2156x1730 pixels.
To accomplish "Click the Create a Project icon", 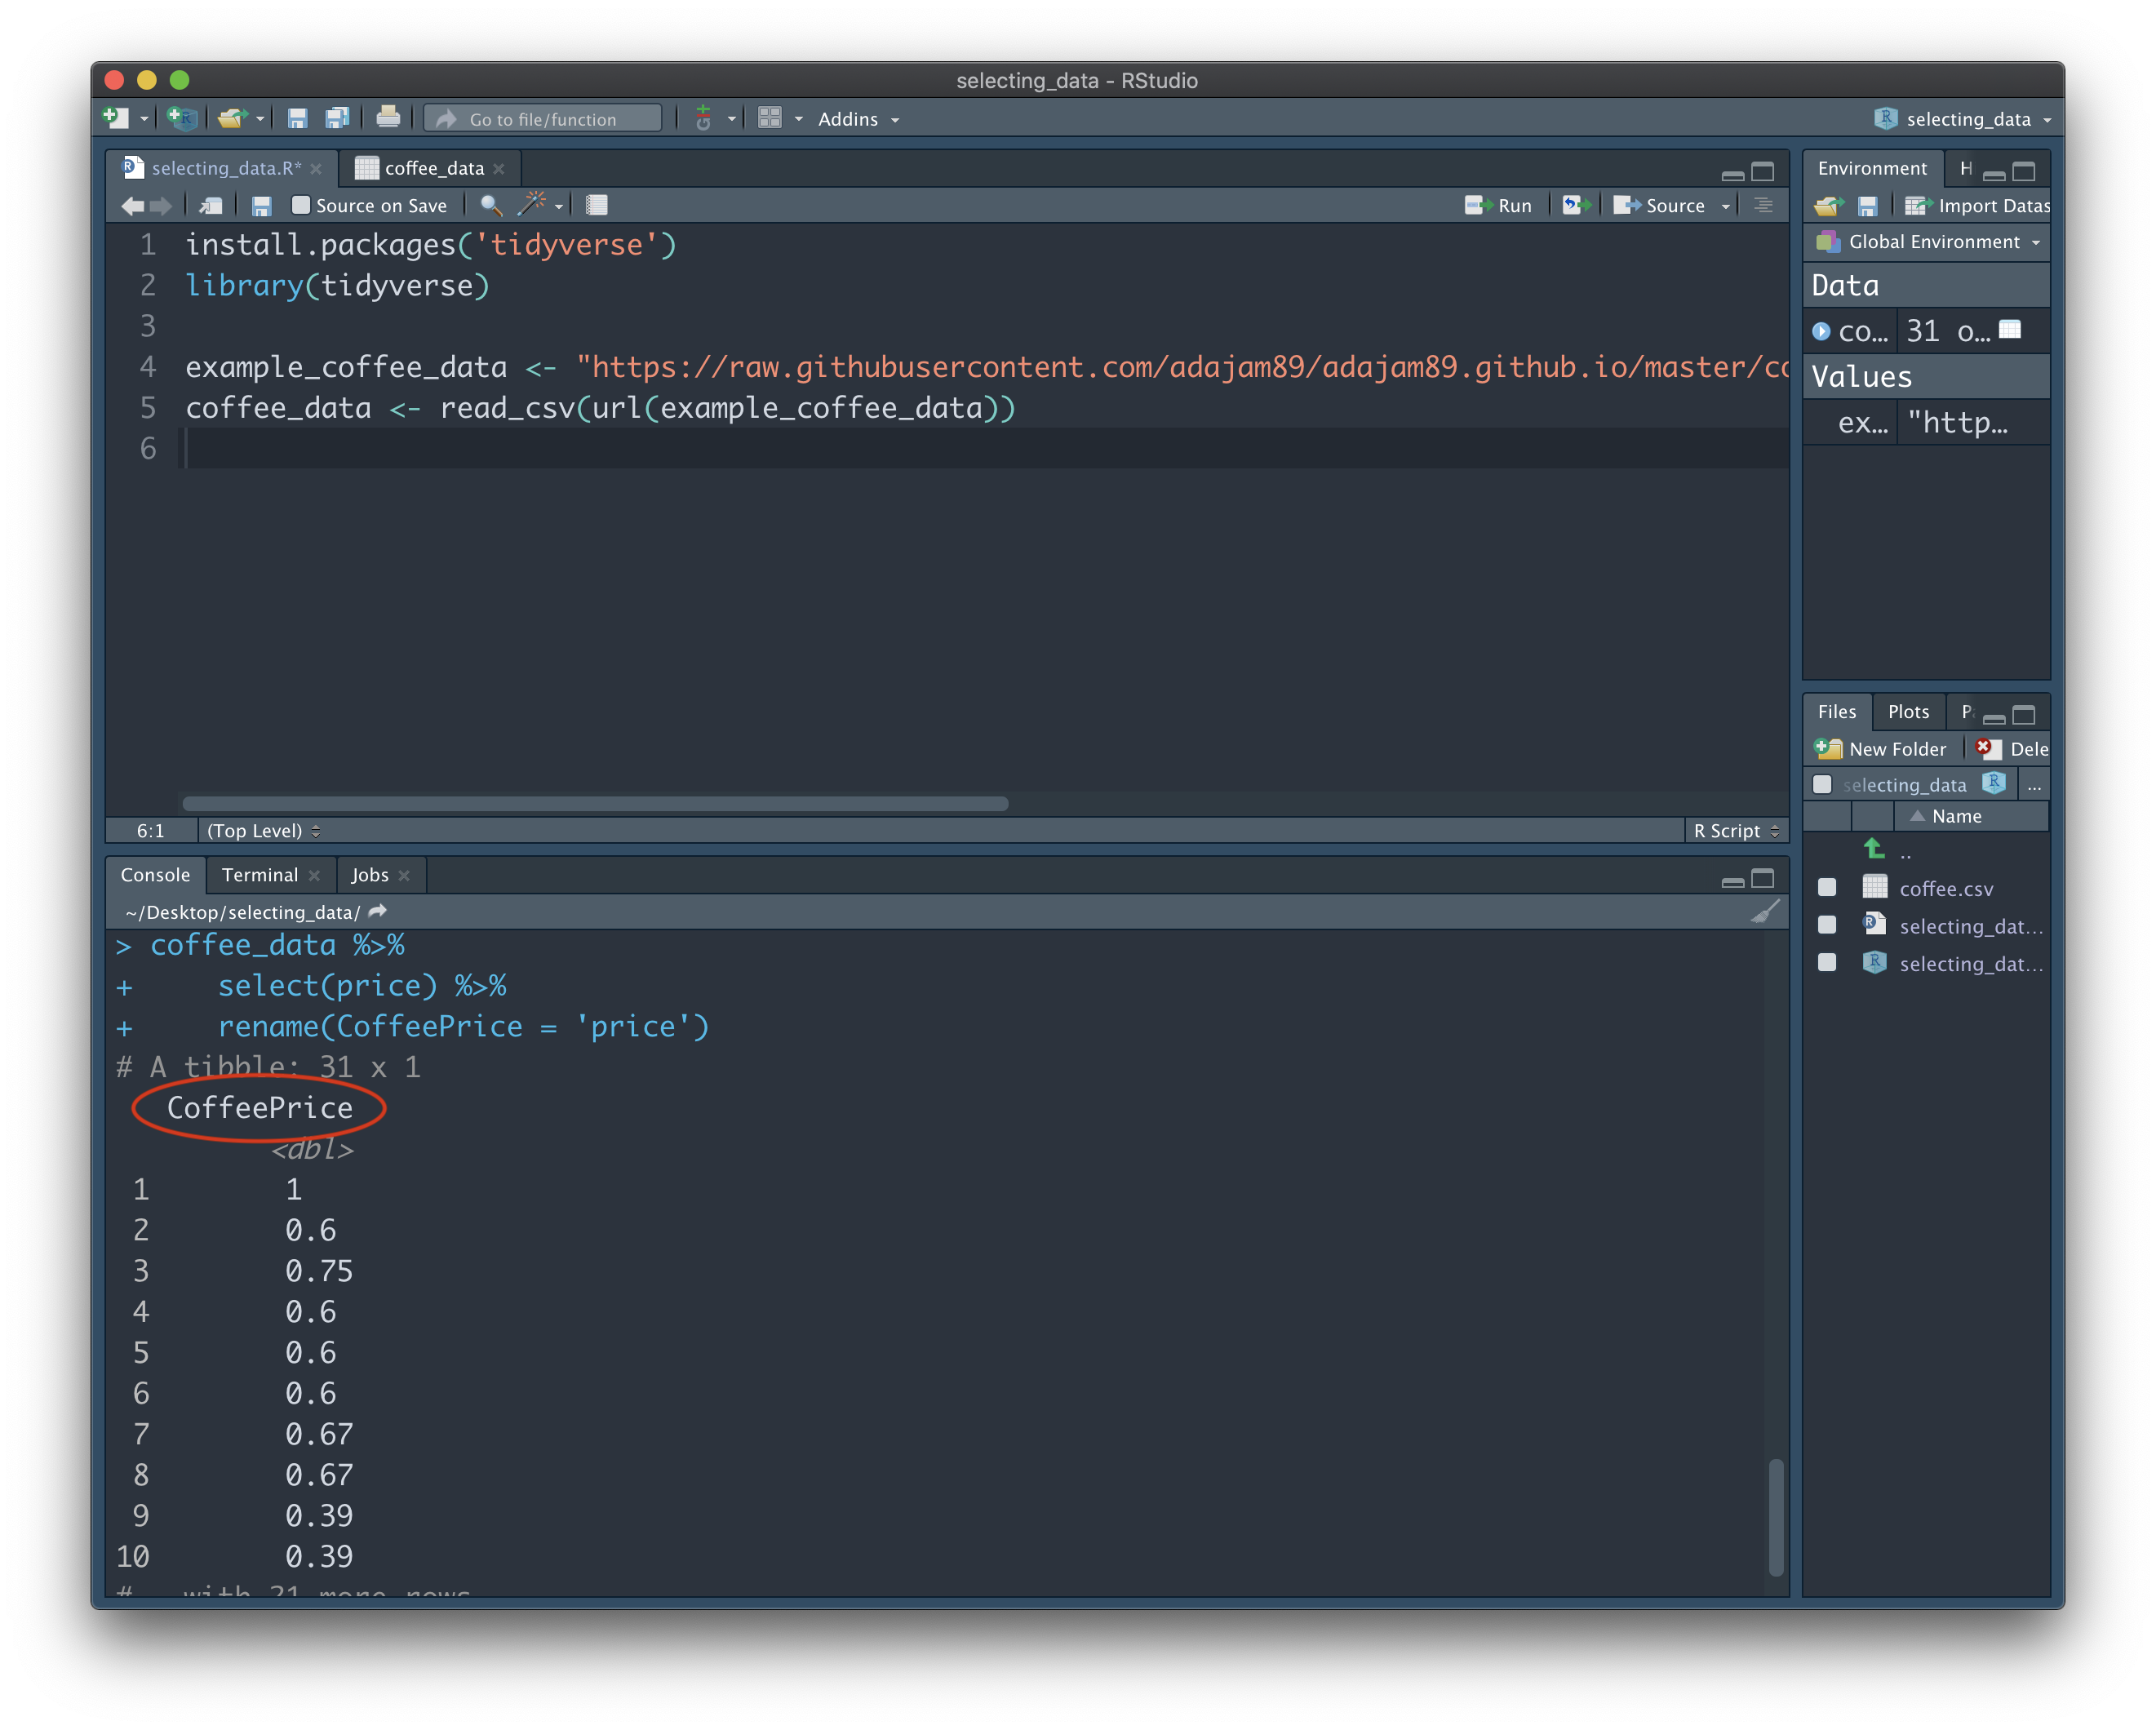I will click(181, 118).
